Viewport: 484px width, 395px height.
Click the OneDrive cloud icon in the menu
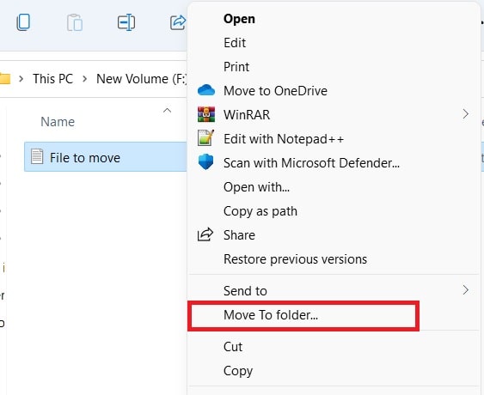click(205, 90)
